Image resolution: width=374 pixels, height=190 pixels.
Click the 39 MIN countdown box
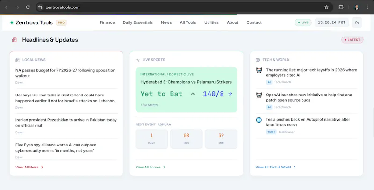point(221,139)
